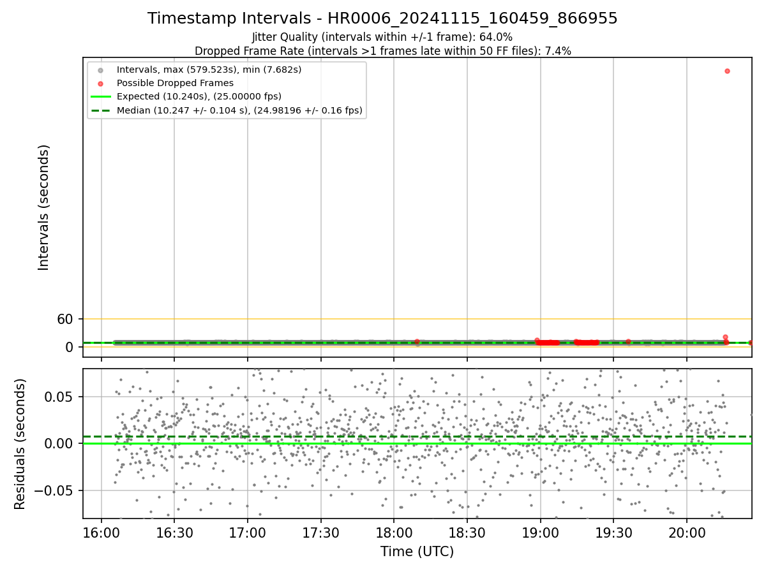This screenshot has height=574, width=766.
Task: Click the plot title HR0006_20241115_160459_866955
Action: 382,18
